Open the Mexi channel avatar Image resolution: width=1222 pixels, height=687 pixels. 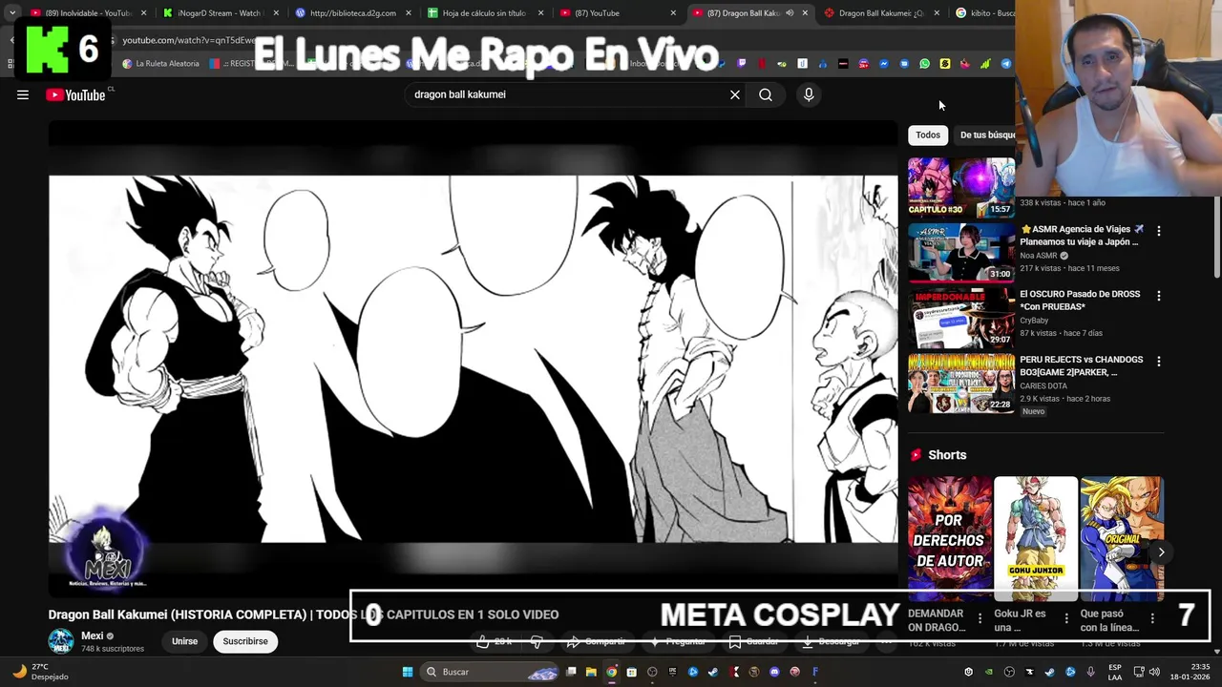(x=61, y=641)
